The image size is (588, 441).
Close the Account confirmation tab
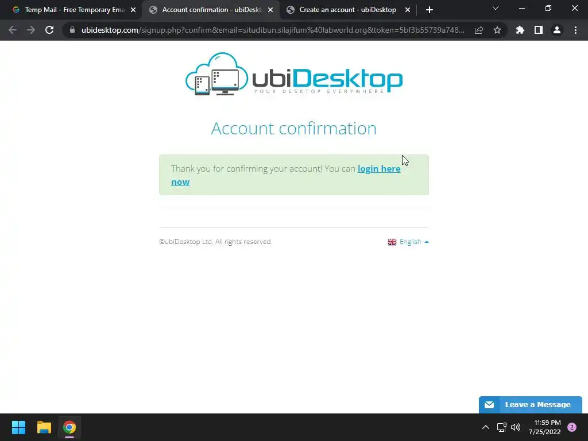click(270, 10)
